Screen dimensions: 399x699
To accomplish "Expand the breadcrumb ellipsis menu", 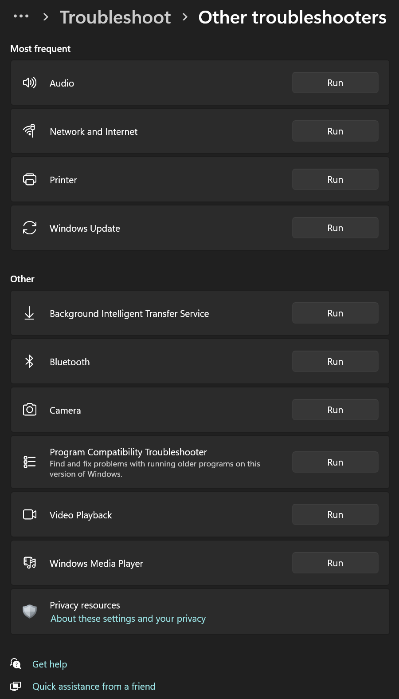I will click(21, 17).
